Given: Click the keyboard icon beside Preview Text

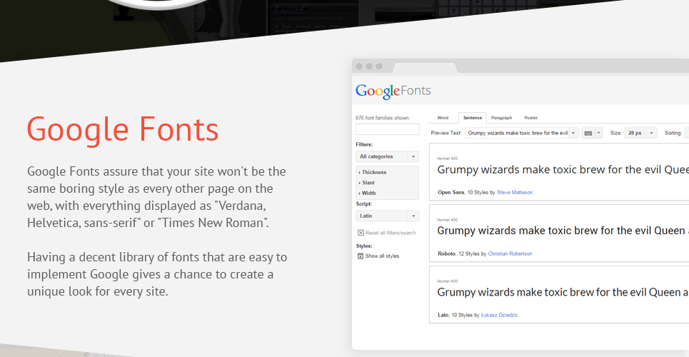Looking at the screenshot, I should tap(588, 134).
